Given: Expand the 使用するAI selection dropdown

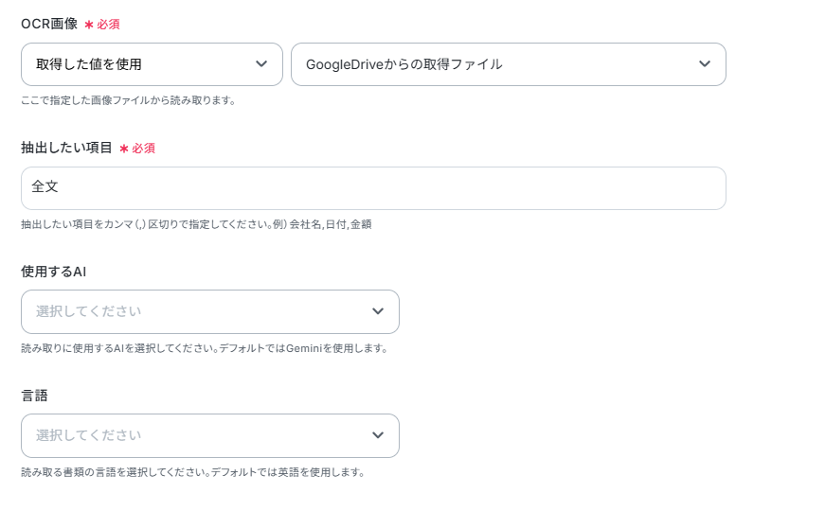Looking at the screenshot, I should click(x=199, y=311).
